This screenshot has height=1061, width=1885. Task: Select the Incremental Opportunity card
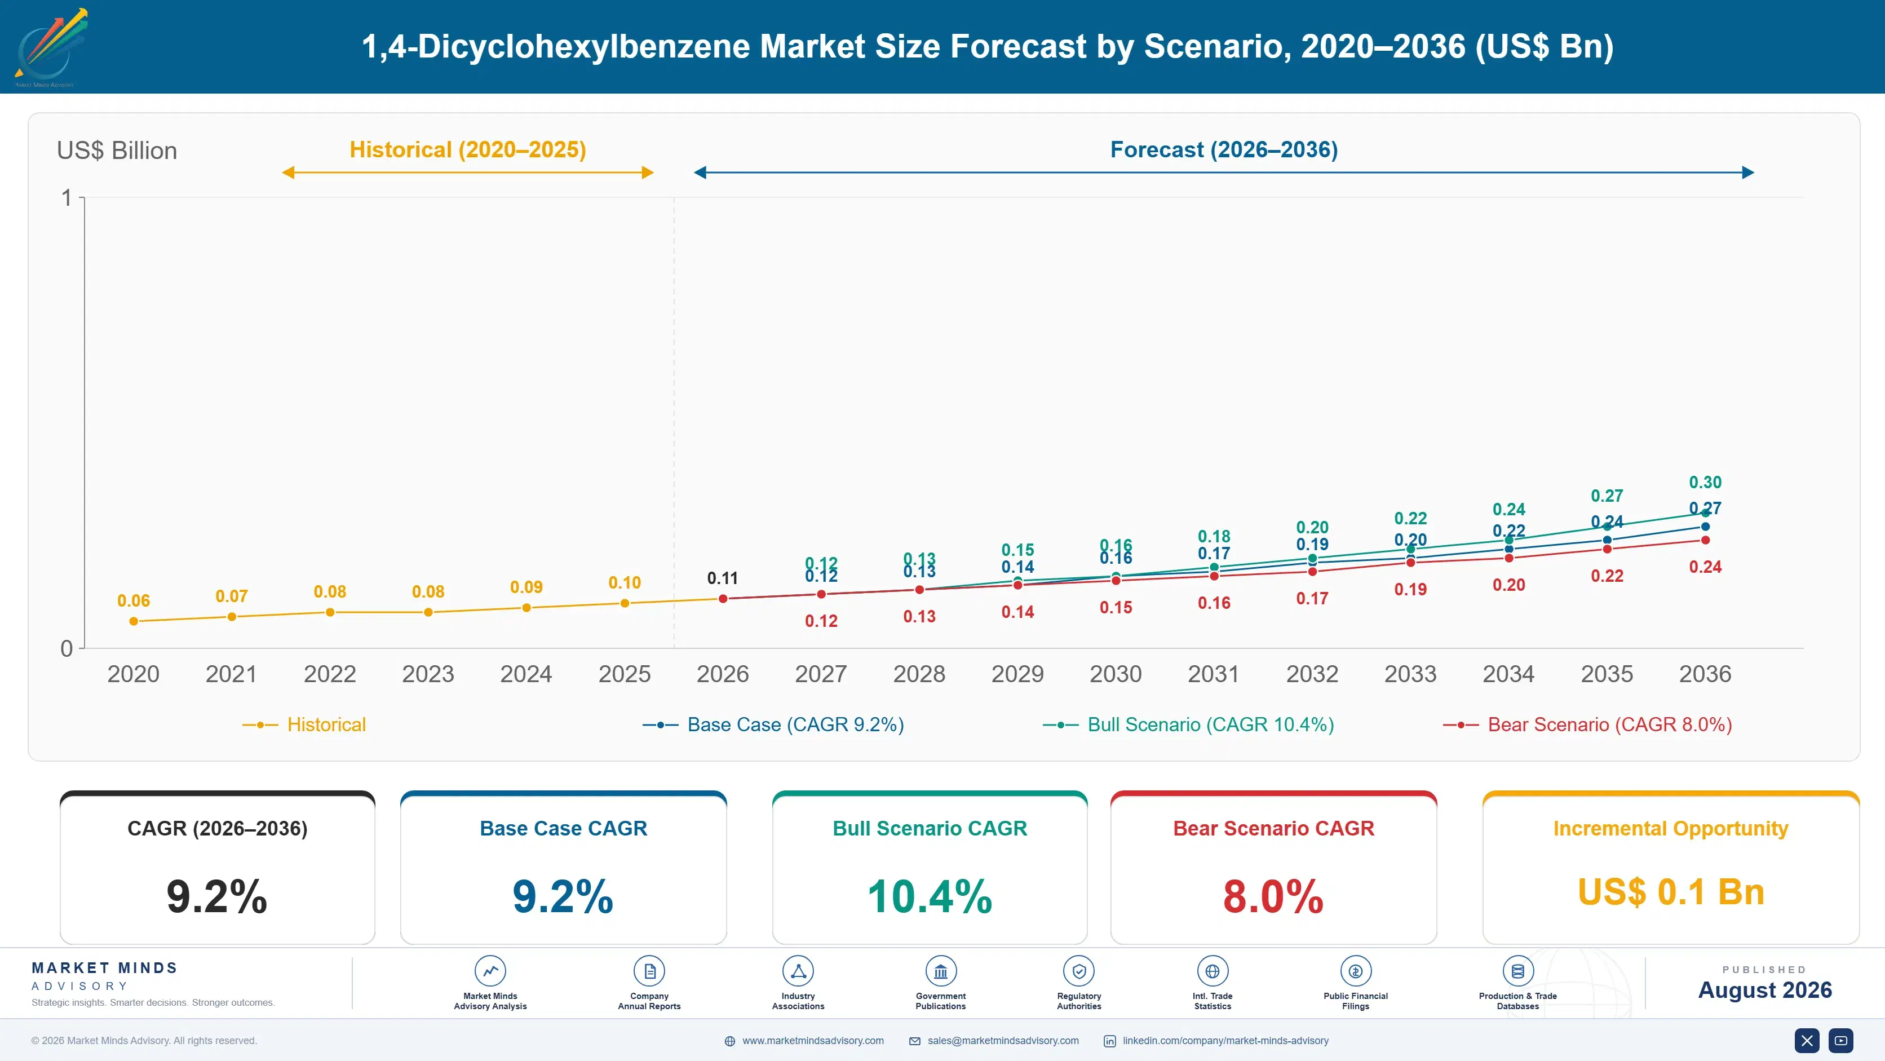click(1671, 868)
